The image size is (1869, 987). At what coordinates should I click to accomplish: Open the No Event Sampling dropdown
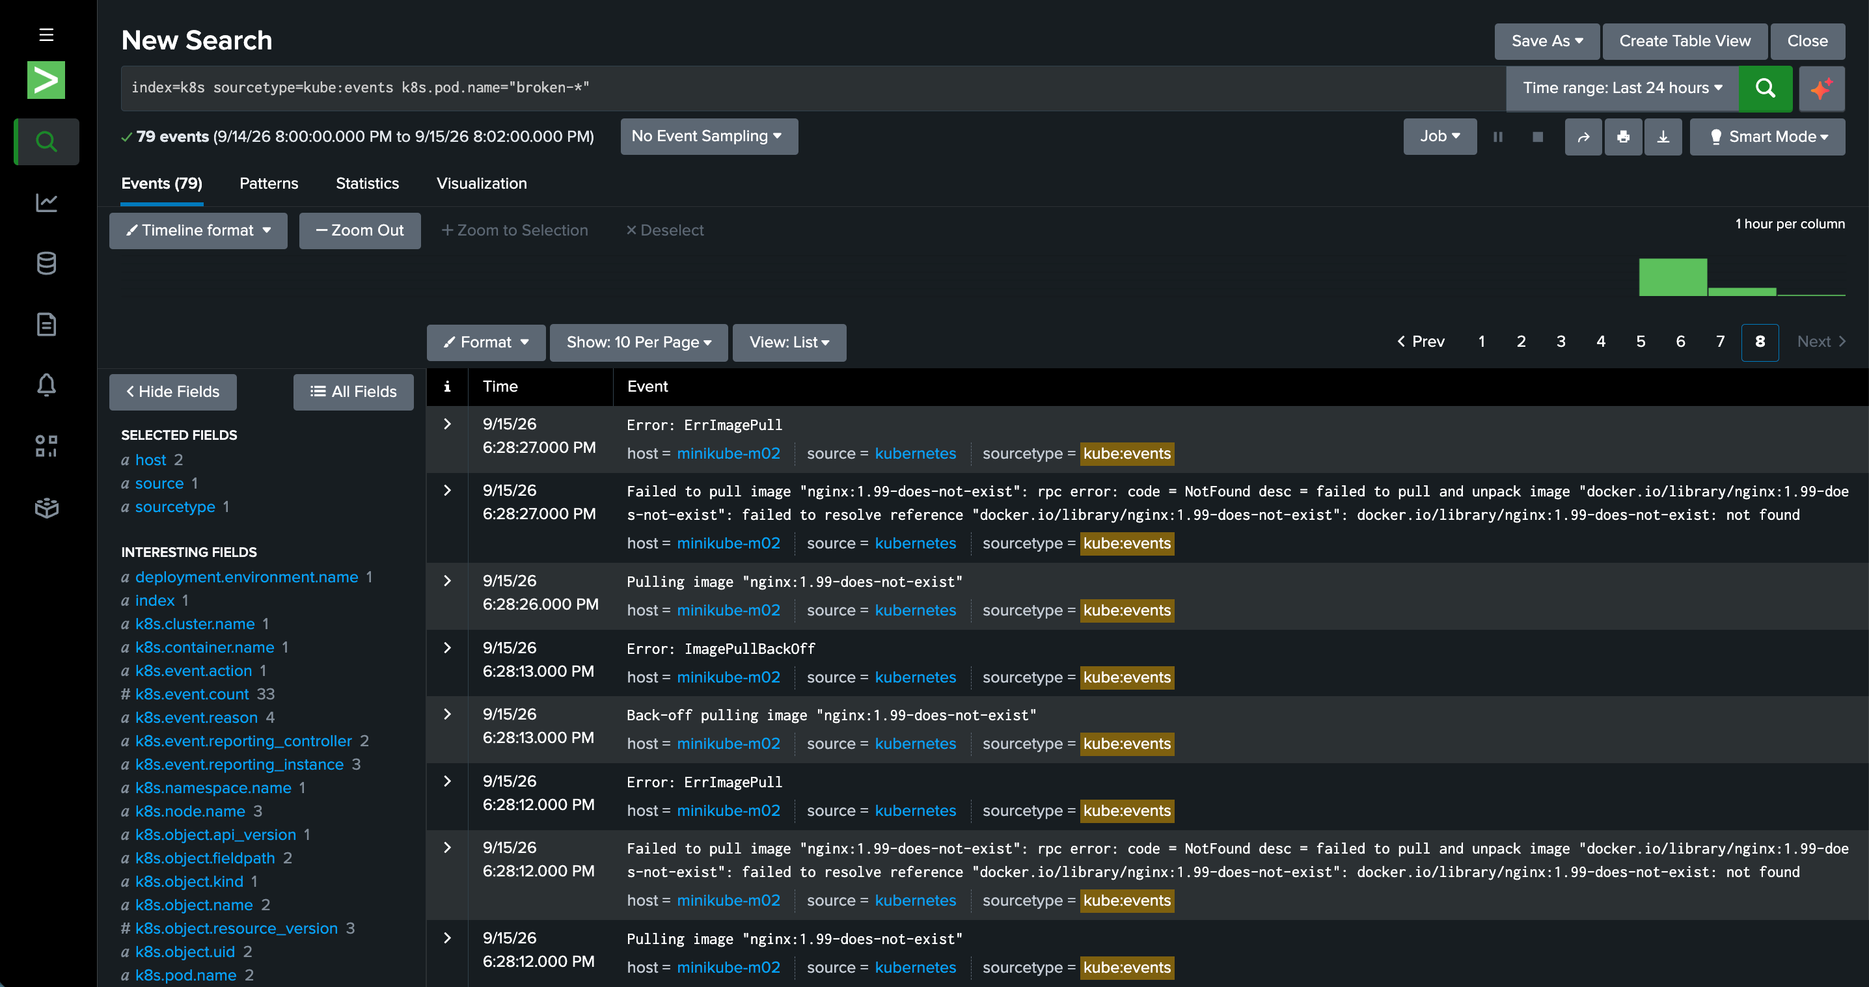coord(709,137)
